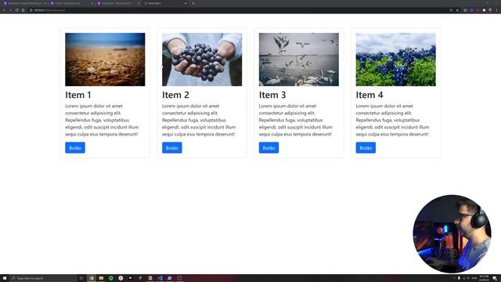
Task: Open the grapes image in Item 2
Action: point(202,60)
